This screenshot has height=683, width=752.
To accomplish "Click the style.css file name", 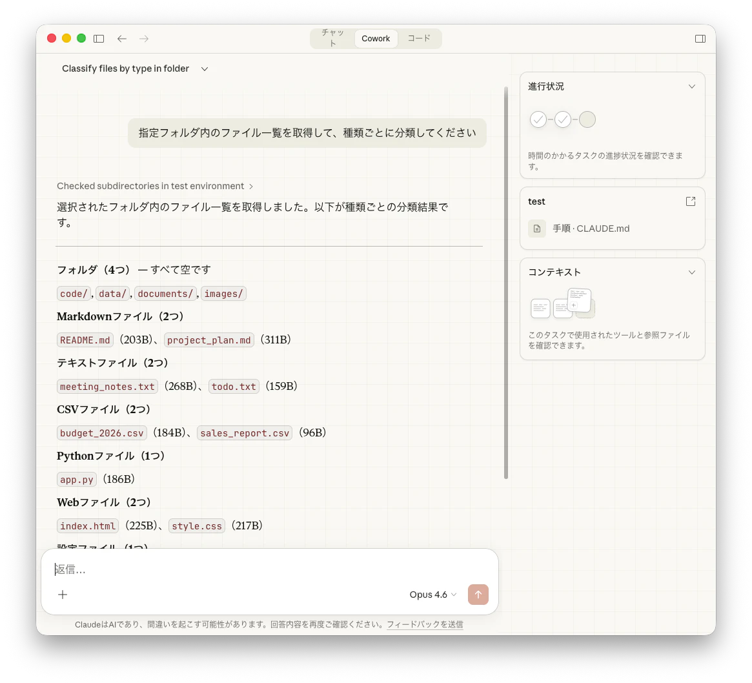I will [x=197, y=526].
